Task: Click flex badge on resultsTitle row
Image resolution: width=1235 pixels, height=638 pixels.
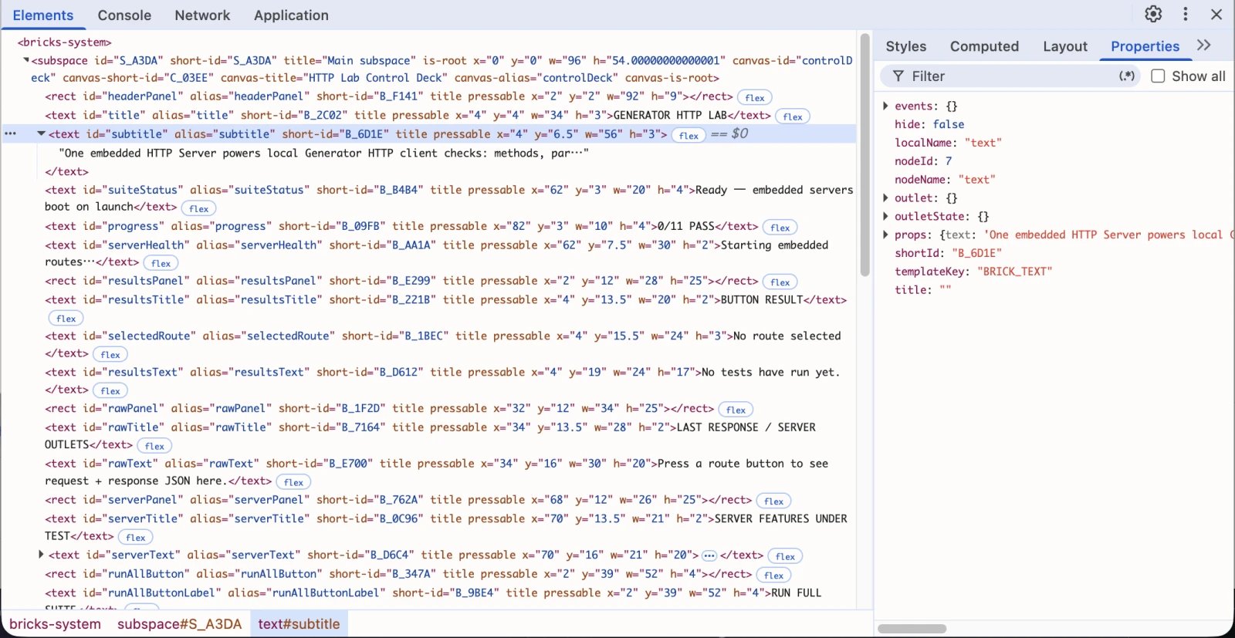Action: tap(66, 319)
